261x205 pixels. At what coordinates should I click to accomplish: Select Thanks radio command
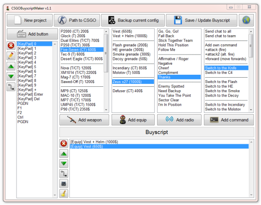pos(179,77)
